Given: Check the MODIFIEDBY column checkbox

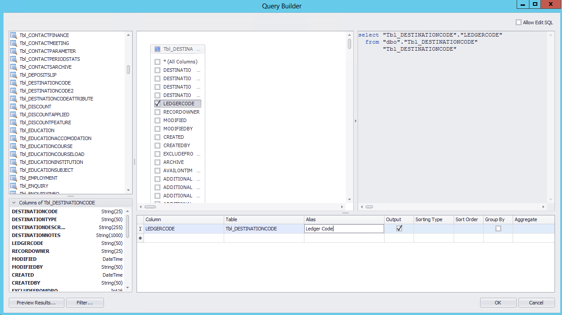Looking at the screenshot, I should click(x=157, y=129).
